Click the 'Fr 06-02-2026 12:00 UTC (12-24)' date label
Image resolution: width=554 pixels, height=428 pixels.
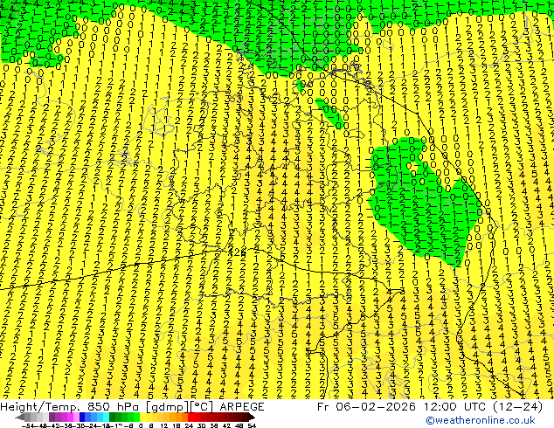[x=430, y=407]
